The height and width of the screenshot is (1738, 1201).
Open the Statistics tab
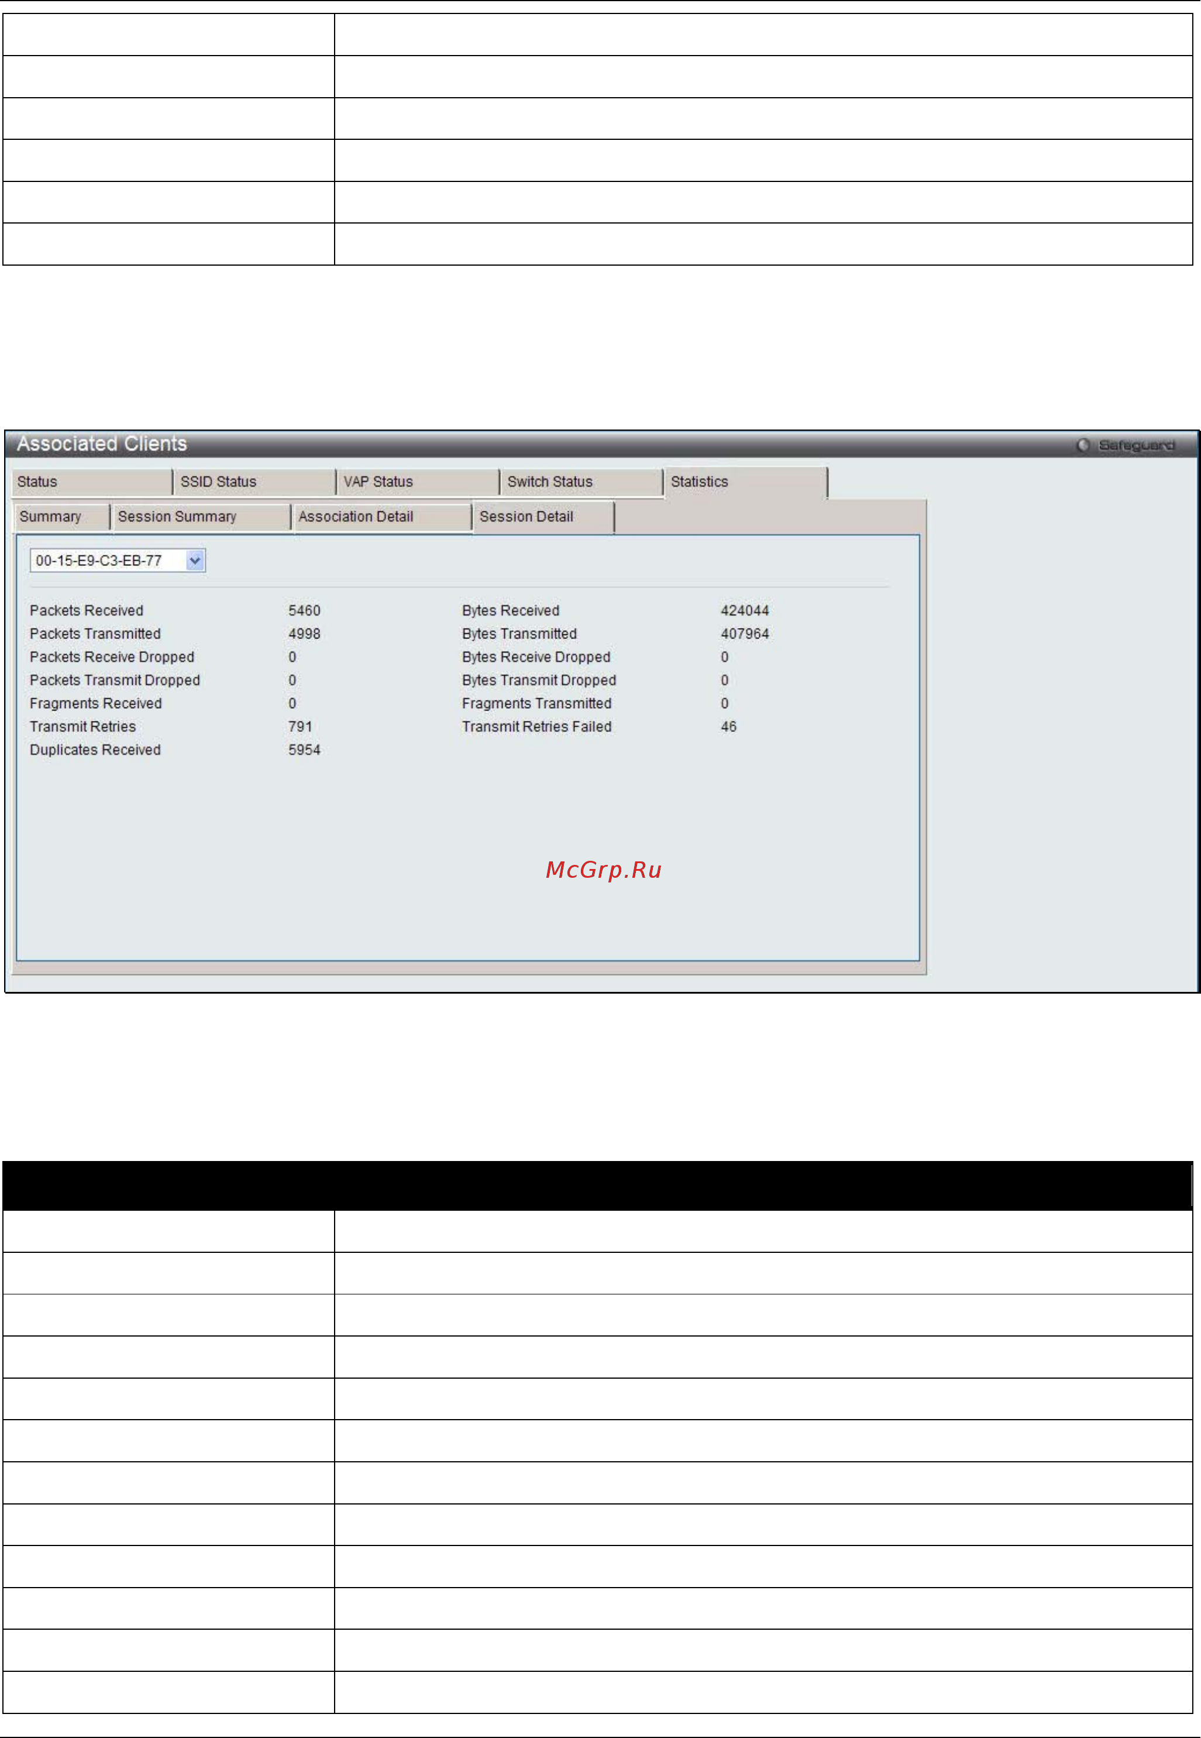[745, 482]
